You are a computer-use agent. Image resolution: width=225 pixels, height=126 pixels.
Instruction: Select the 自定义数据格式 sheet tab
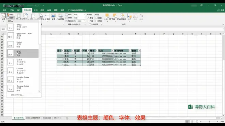pos(33,118)
